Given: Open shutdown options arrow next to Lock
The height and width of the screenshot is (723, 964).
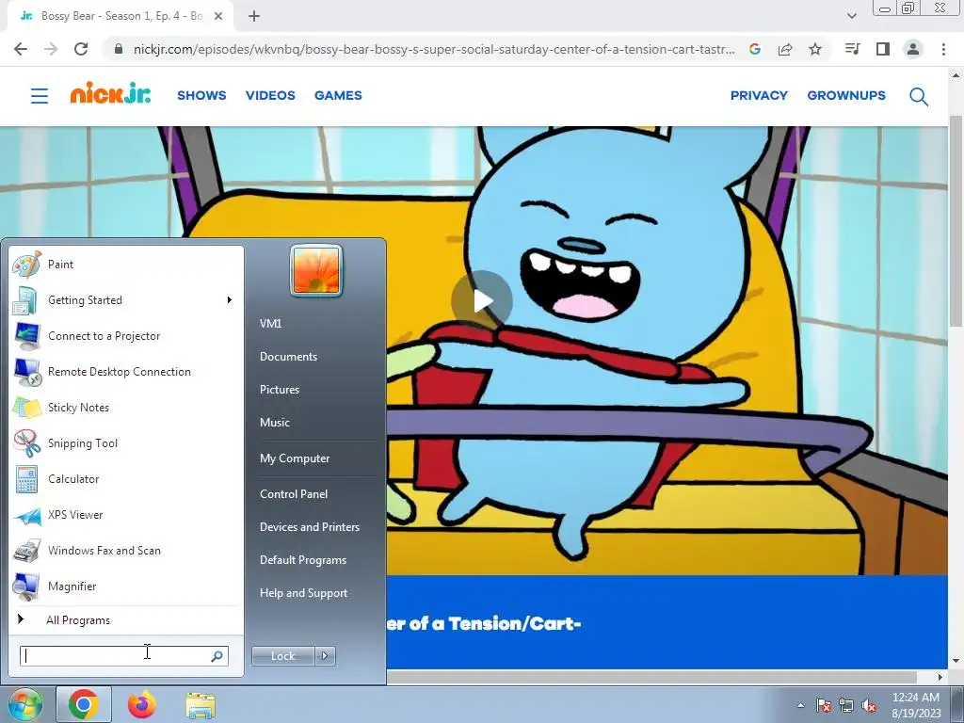Looking at the screenshot, I should point(325,656).
